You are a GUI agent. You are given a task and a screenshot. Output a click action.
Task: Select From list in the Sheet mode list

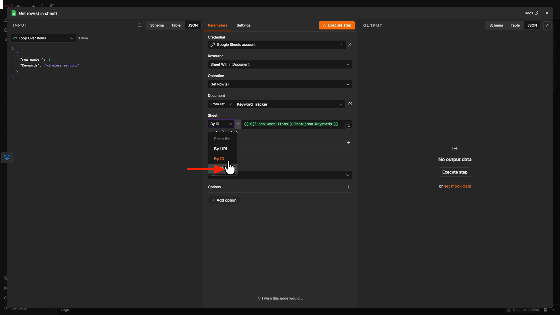[x=222, y=139]
